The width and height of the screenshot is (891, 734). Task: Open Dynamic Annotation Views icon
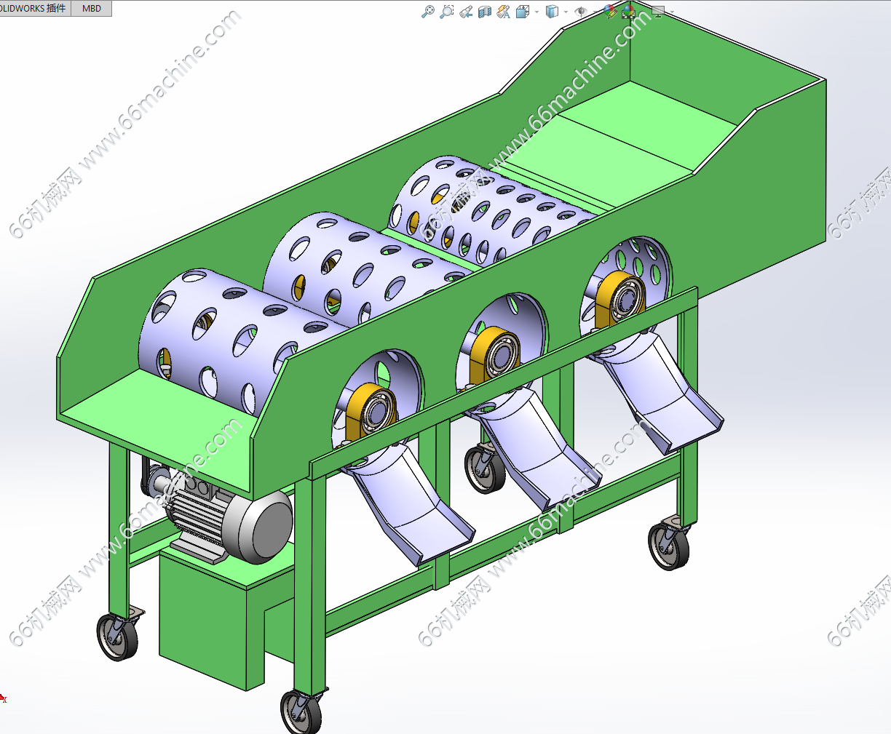504,11
